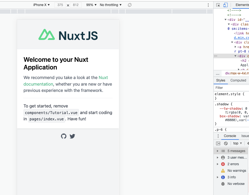Screen dimensions: 249x195
Task: Collapse the highlighted div node
Action: [236, 56]
